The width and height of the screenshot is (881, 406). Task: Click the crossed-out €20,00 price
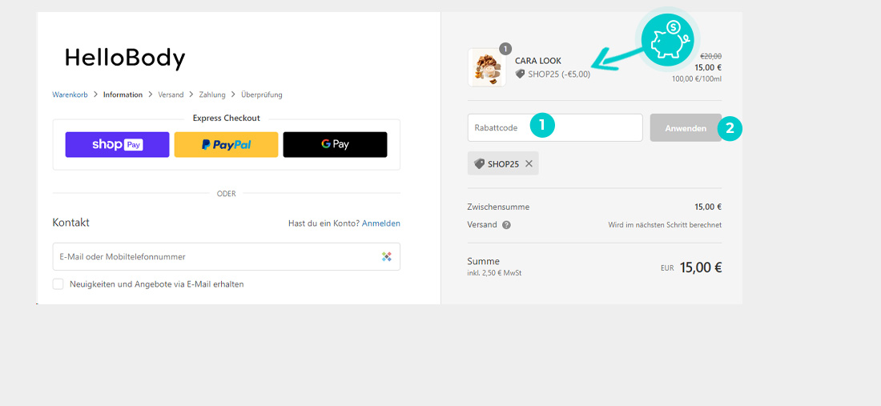(x=710, y=56)
